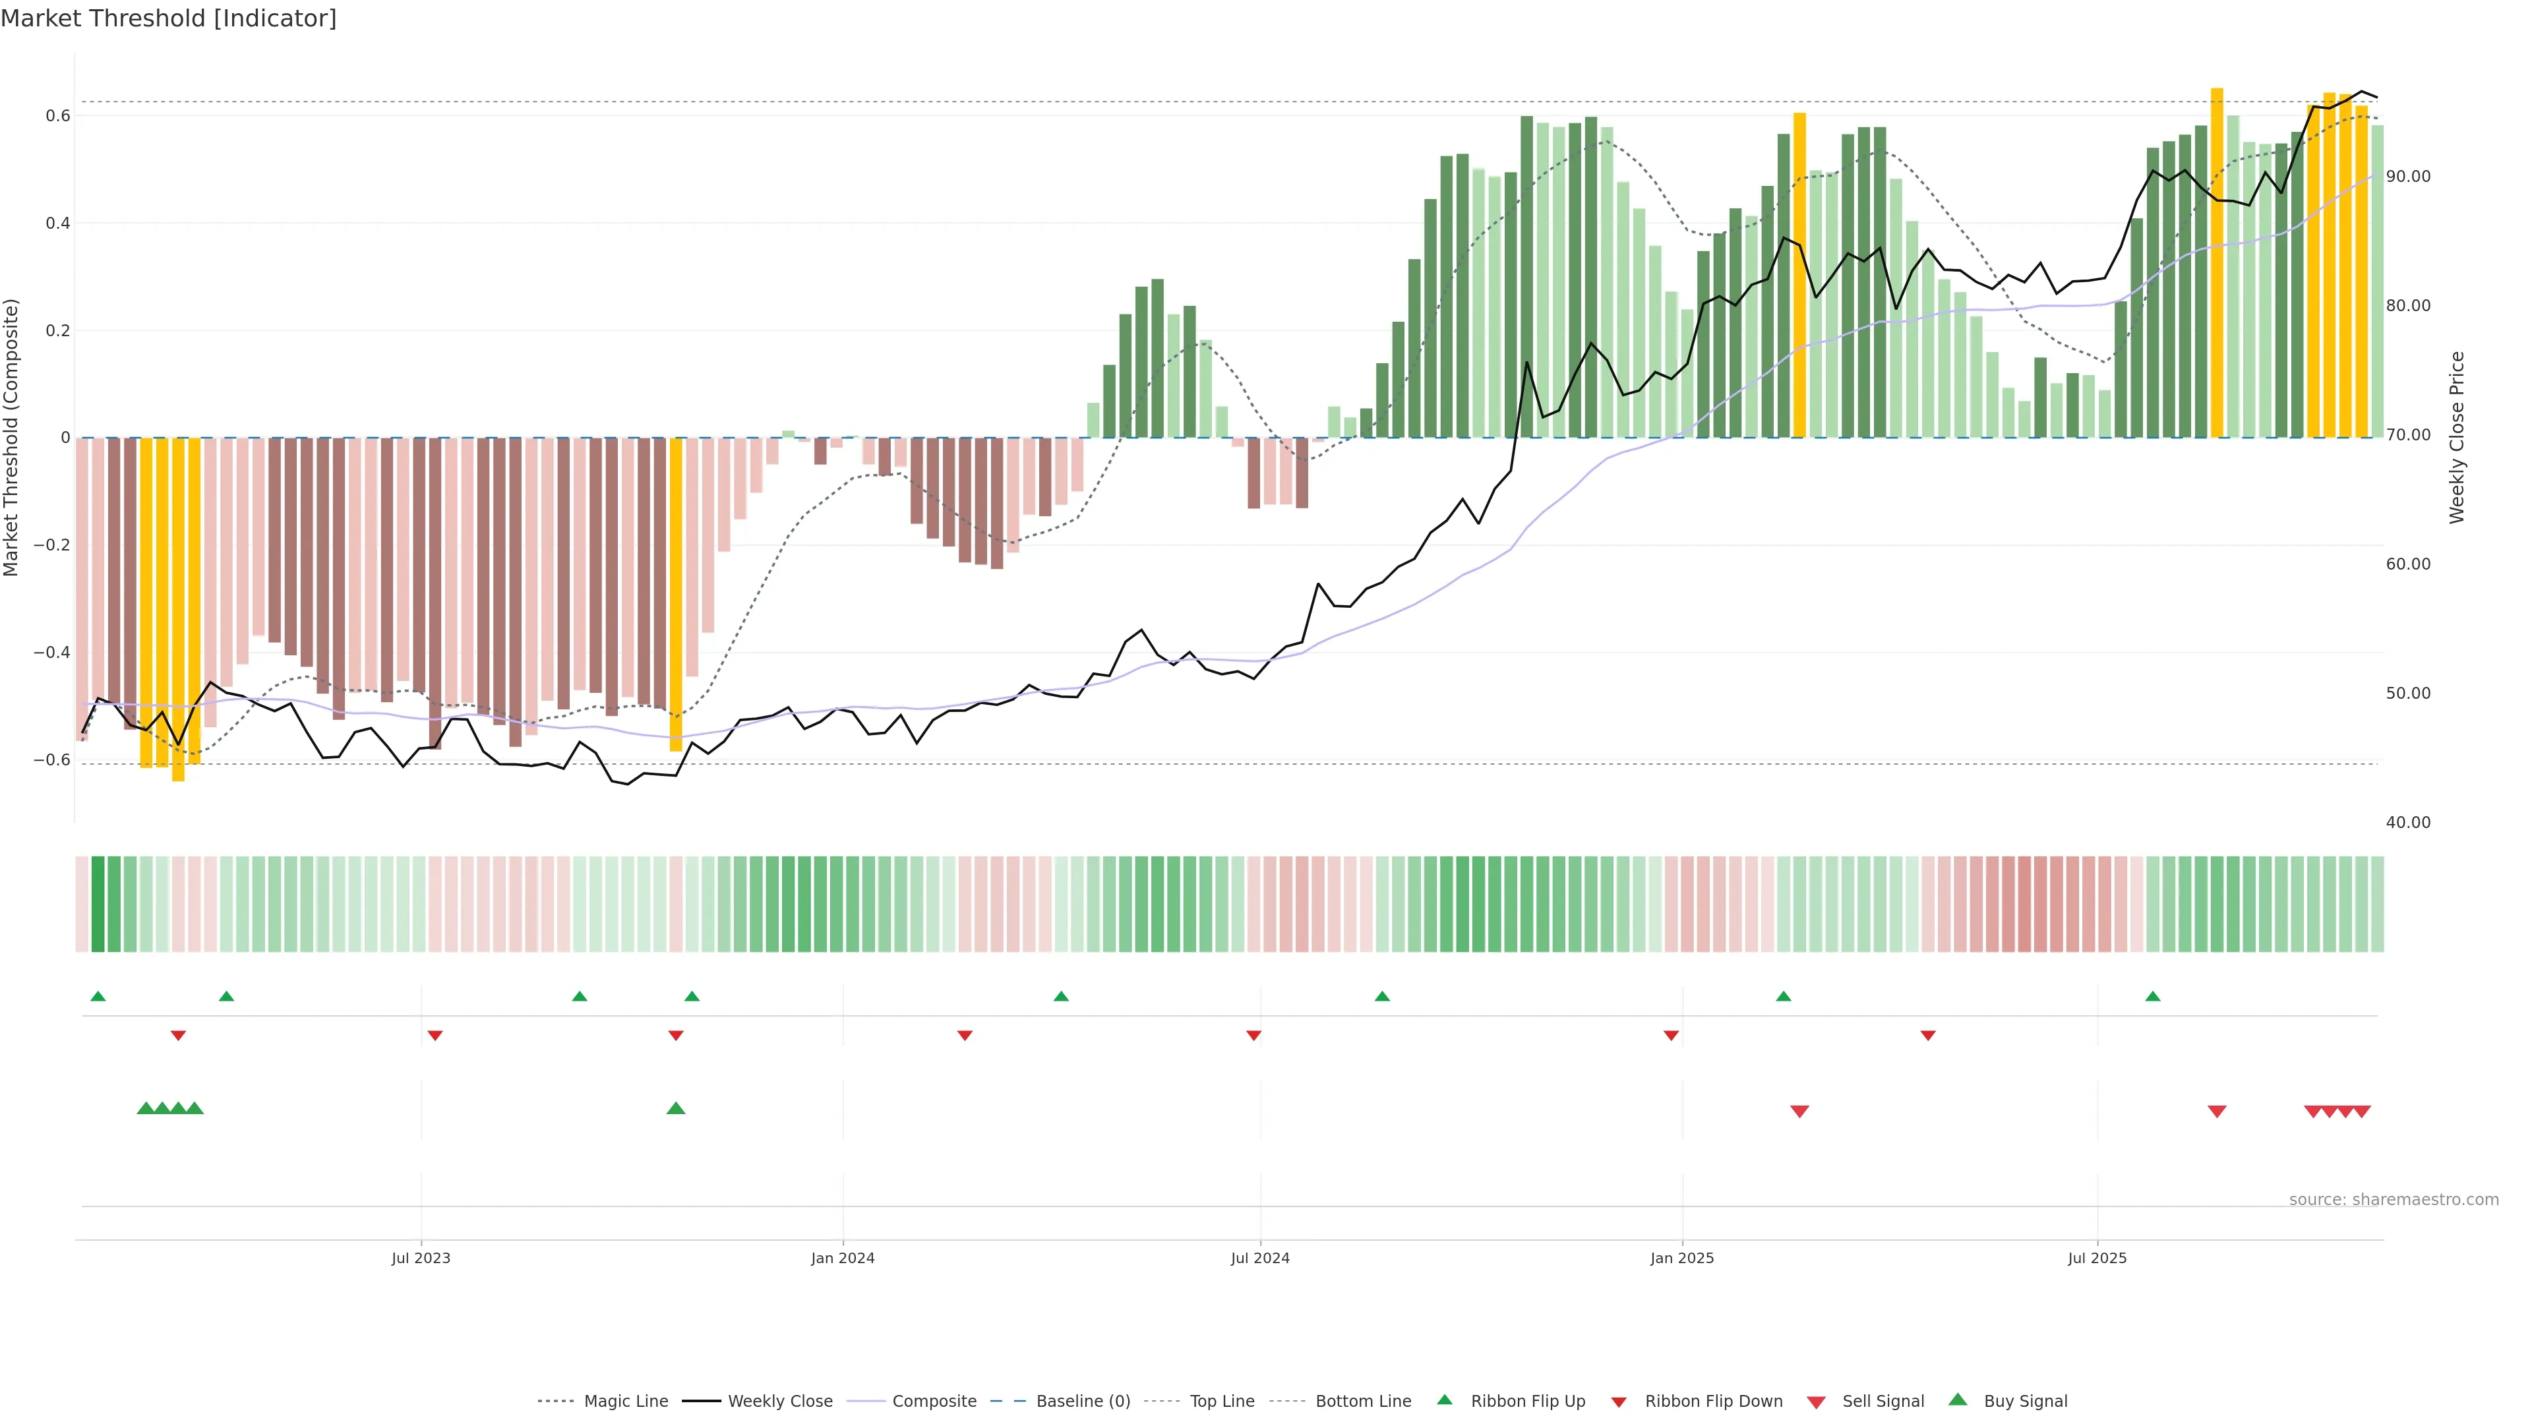Click the source: sharemaestro.com text

click(x=2394, y=1199)
